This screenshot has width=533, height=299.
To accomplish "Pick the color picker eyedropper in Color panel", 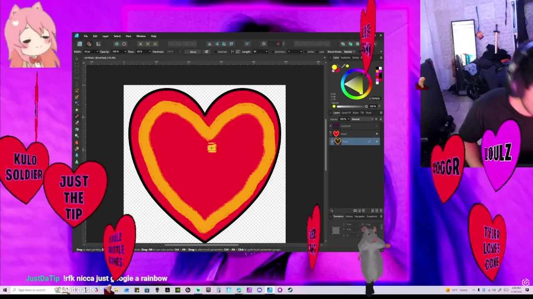I will coord(344,66).
